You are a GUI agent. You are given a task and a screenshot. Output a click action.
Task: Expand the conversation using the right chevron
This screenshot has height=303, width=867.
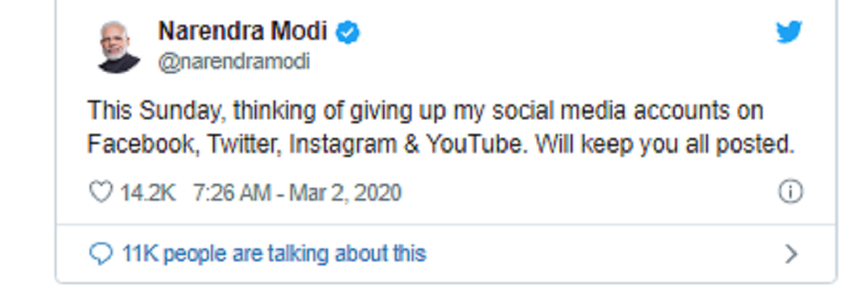tap(792, 254)
